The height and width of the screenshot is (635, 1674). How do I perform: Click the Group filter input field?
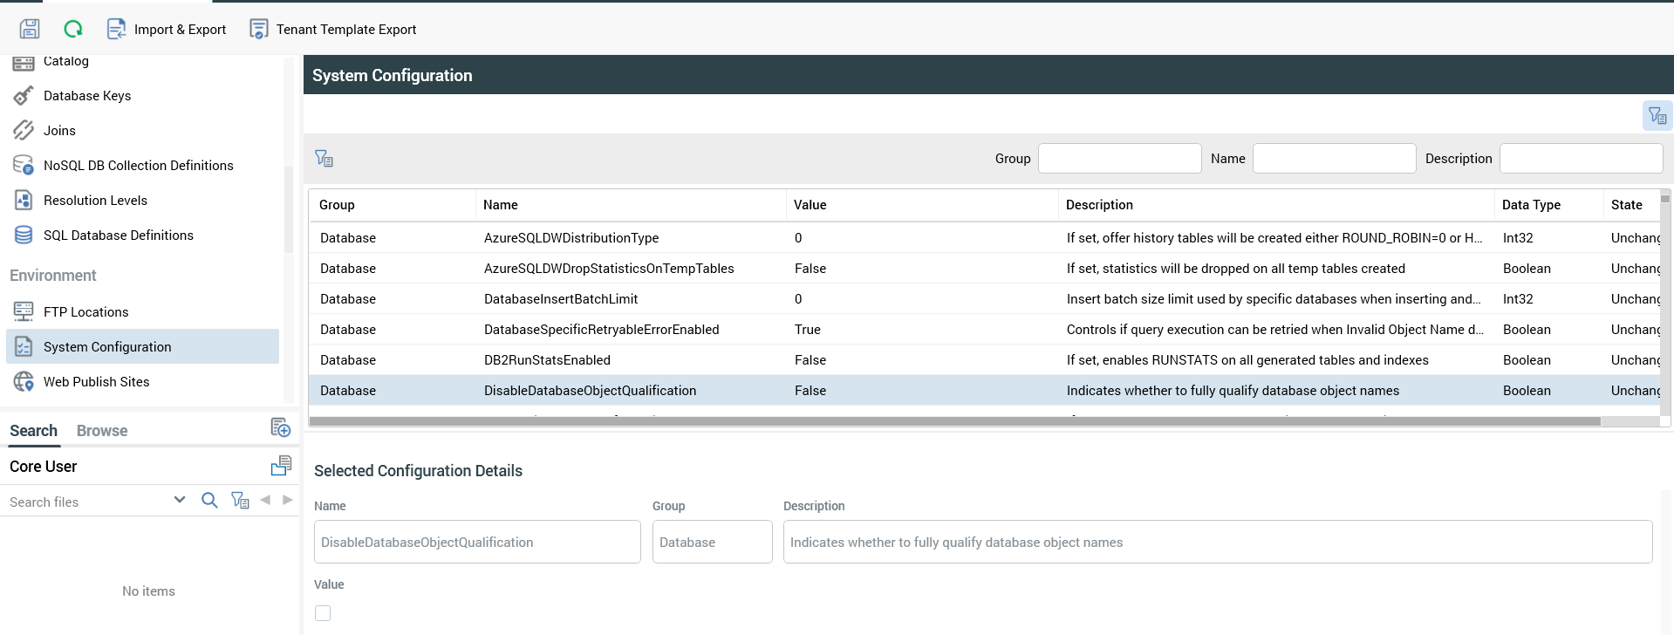(1119, 159)
